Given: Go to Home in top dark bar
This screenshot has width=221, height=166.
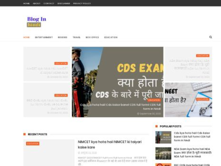Looking at the screenshot, I should (27, 3).
